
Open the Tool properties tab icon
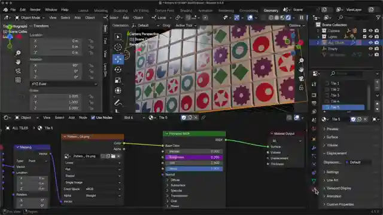click(x=314, y=84)
